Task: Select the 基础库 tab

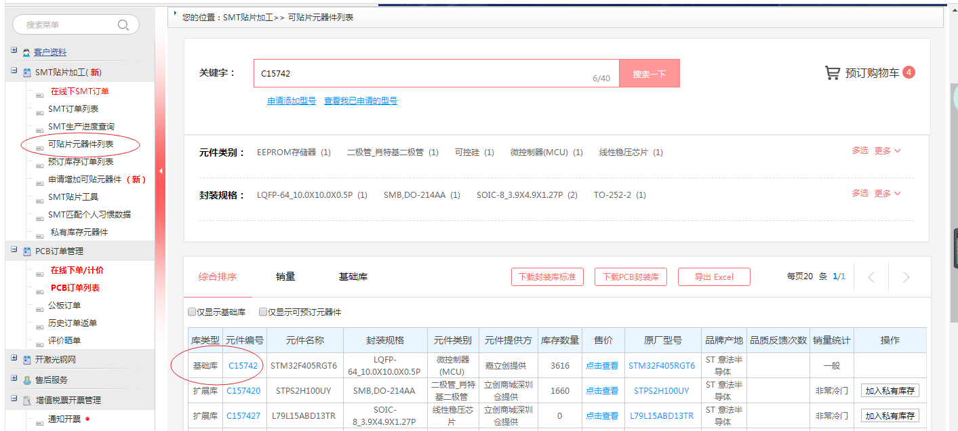Action: click(x=353, y=276)
